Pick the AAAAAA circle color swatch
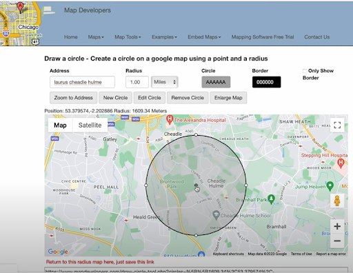 (216, 82)
